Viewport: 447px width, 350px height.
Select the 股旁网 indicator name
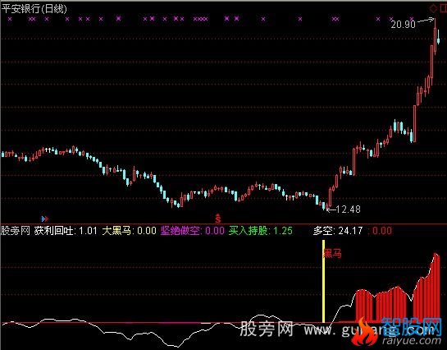coord(15,231)
